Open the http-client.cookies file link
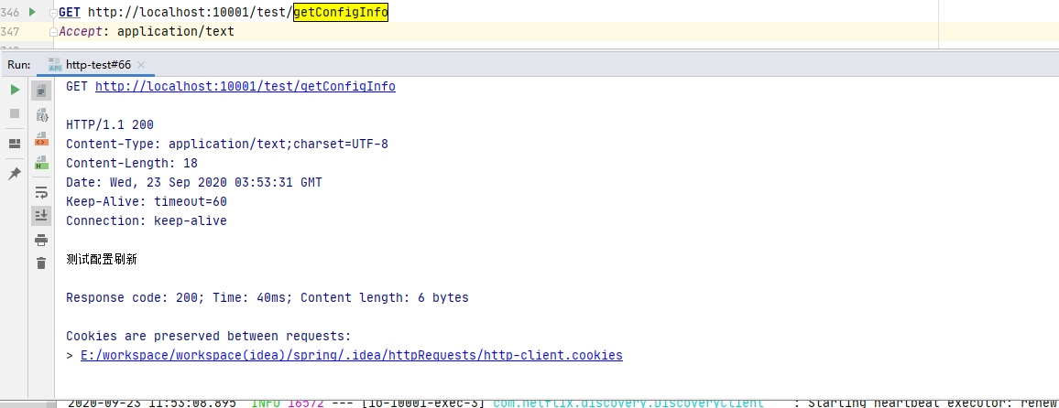 point(351,355)
